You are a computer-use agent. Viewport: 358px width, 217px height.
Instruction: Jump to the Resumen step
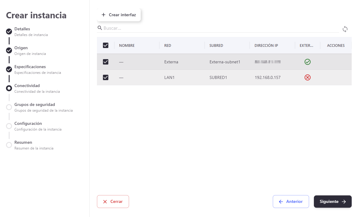23,143
